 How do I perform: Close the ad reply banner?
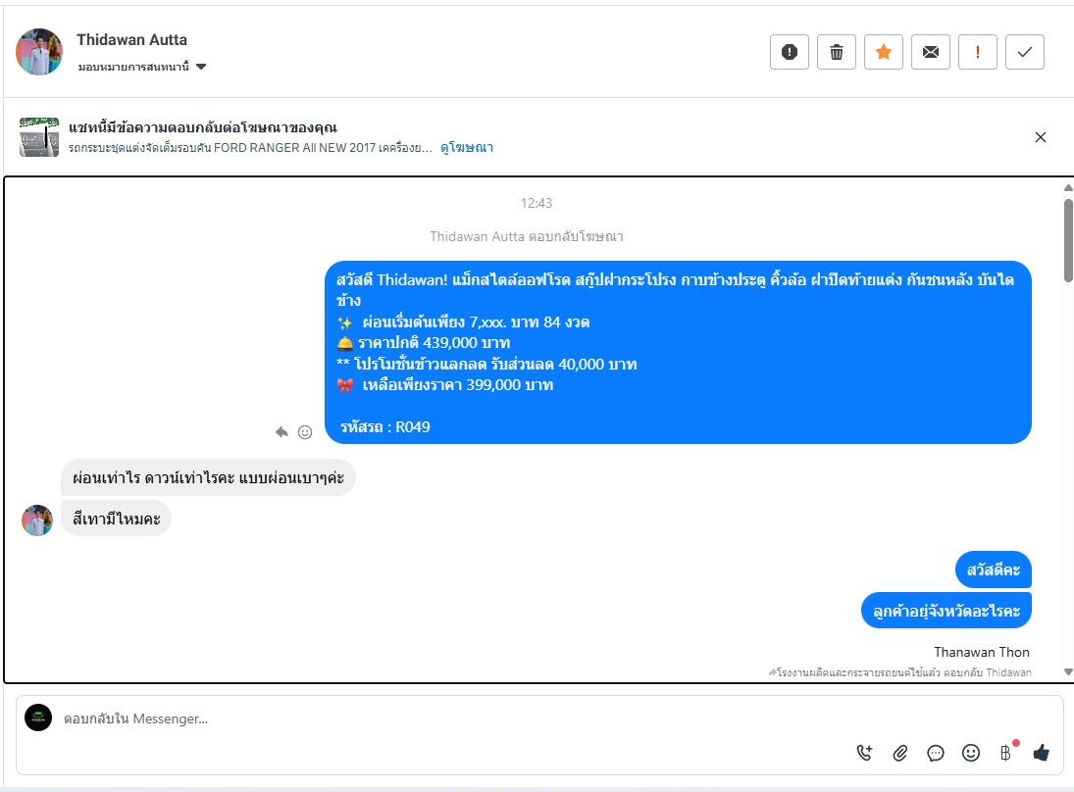[x=1041, y=137]
